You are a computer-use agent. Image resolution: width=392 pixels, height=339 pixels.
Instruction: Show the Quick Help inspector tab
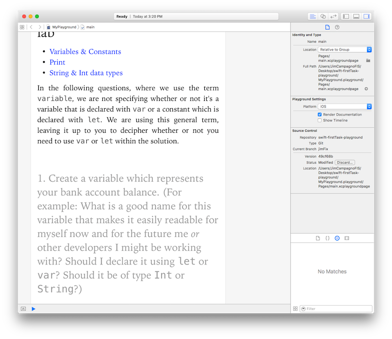pyautogui.click(x=337, y=27)
